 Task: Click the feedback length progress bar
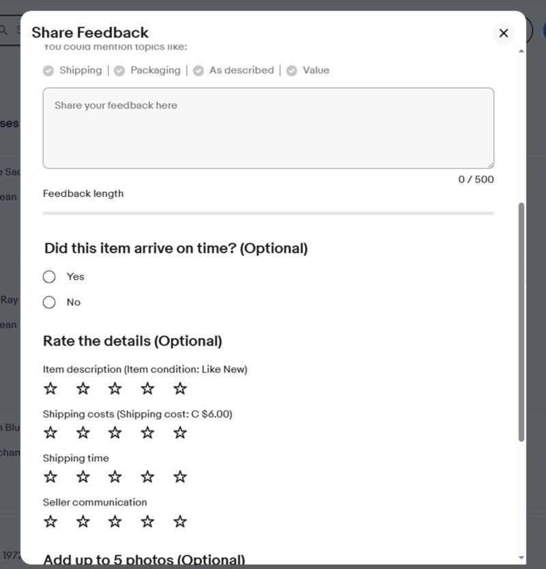pyautogui.click(x=268, y=213)
